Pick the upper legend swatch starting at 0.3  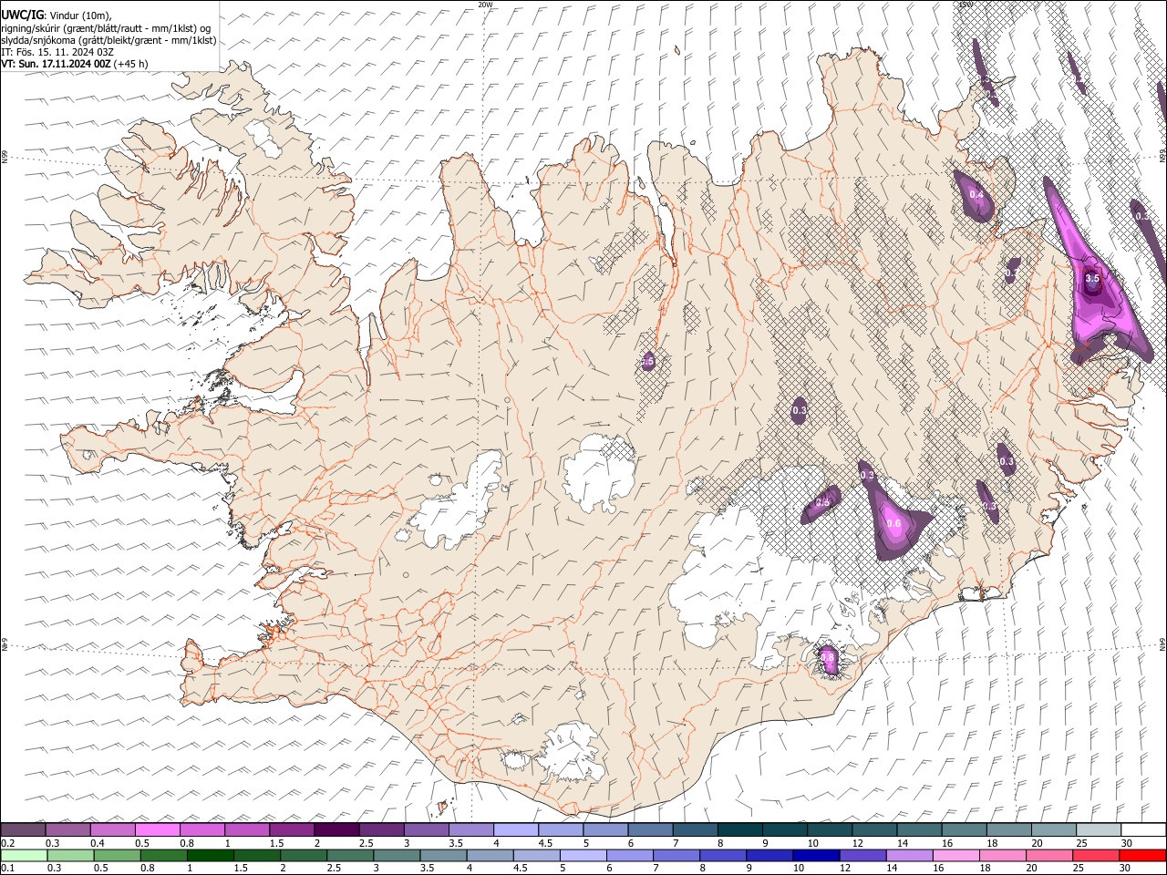(67, 829)
